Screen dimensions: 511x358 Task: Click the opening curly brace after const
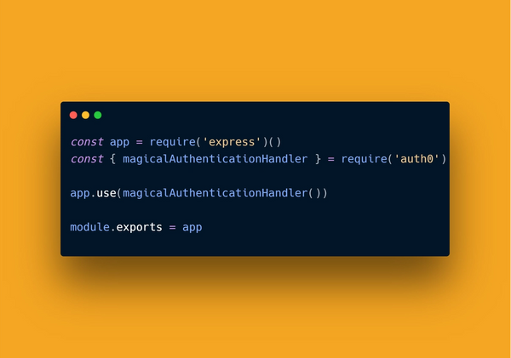[112, 159]
